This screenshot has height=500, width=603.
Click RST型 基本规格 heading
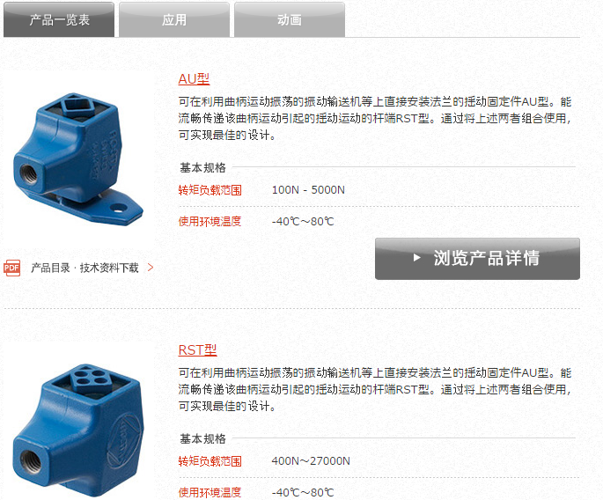click(202, 439)
